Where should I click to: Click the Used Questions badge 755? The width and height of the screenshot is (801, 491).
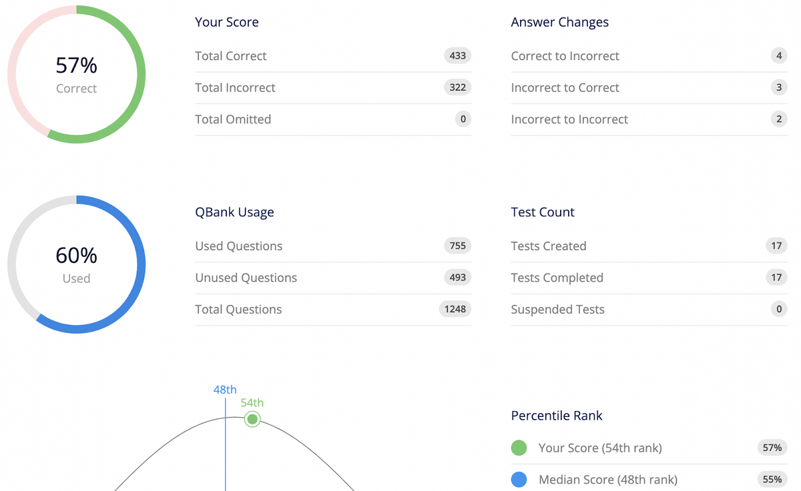(x=458, y=246)
